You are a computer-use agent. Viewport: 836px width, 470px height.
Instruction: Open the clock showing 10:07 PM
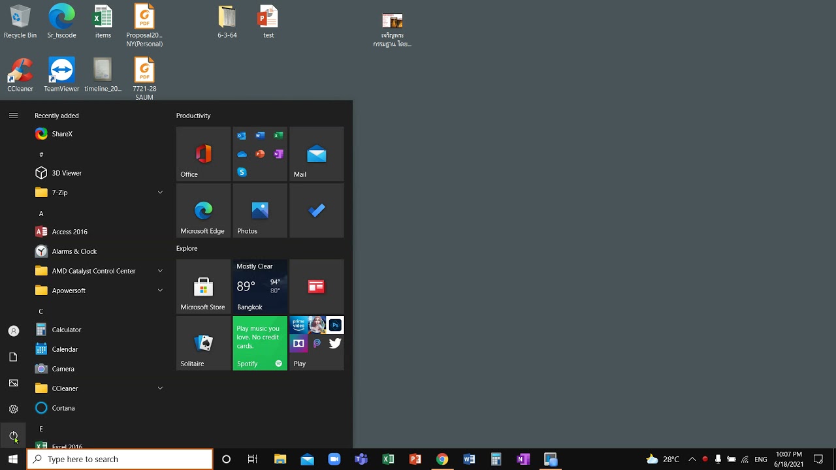(789, 460)
